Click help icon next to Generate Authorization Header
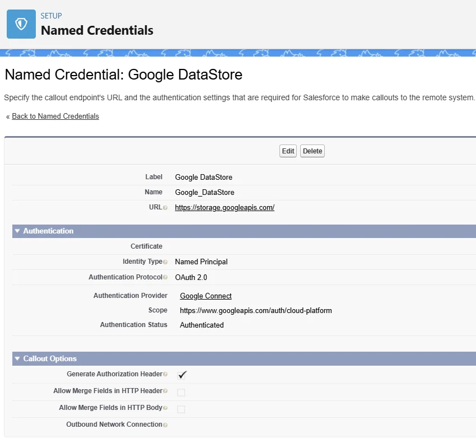 [165, 374]
